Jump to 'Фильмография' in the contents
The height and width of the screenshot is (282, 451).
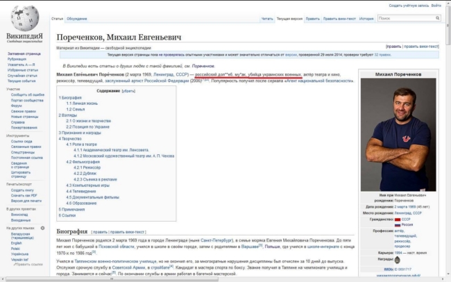(87, 162)
